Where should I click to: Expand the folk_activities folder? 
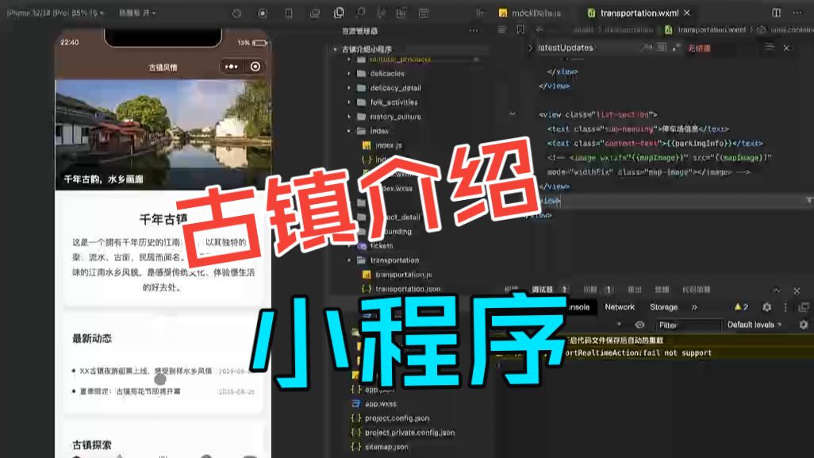click(x=349, y=102)
